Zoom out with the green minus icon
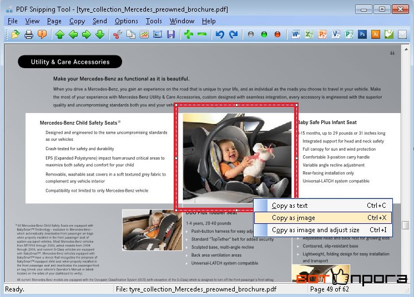Image resolution: width=414 pixels, height=297 pixels. pos(202,34)
